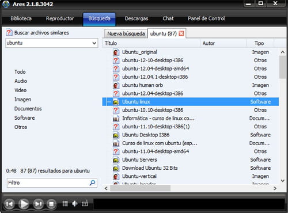Click the software icon of Ubuntu Desktop I386
The image size is (288, 213).
116,135
